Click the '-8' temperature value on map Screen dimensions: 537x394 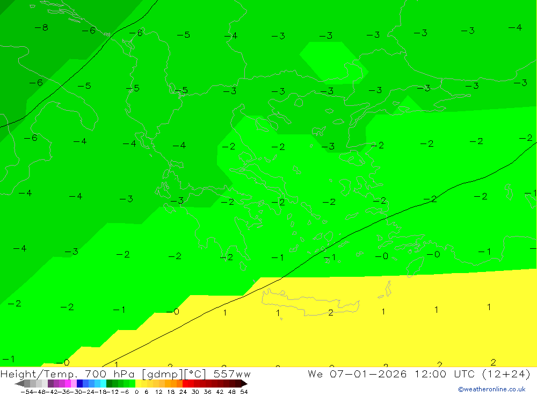pyautogui.click(x=41, y=27)
